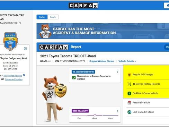Click the Great label on reliability scale
This screenshot has height=127, width=169.
110,118
